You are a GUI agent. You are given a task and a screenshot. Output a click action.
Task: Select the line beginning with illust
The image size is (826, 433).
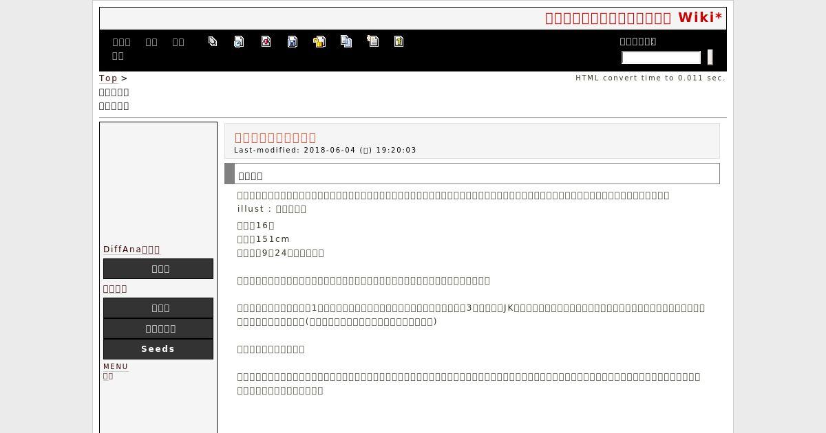tap(271, 209)
